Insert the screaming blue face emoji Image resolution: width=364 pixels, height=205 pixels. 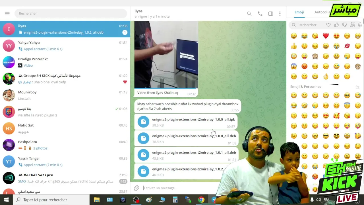point(294,66)
